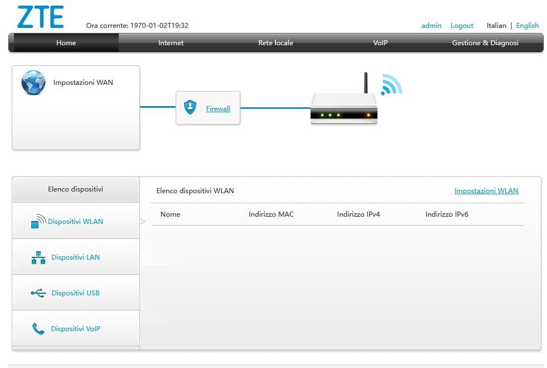Click the Indirizzo MAC column header

(x=271, y=214)
